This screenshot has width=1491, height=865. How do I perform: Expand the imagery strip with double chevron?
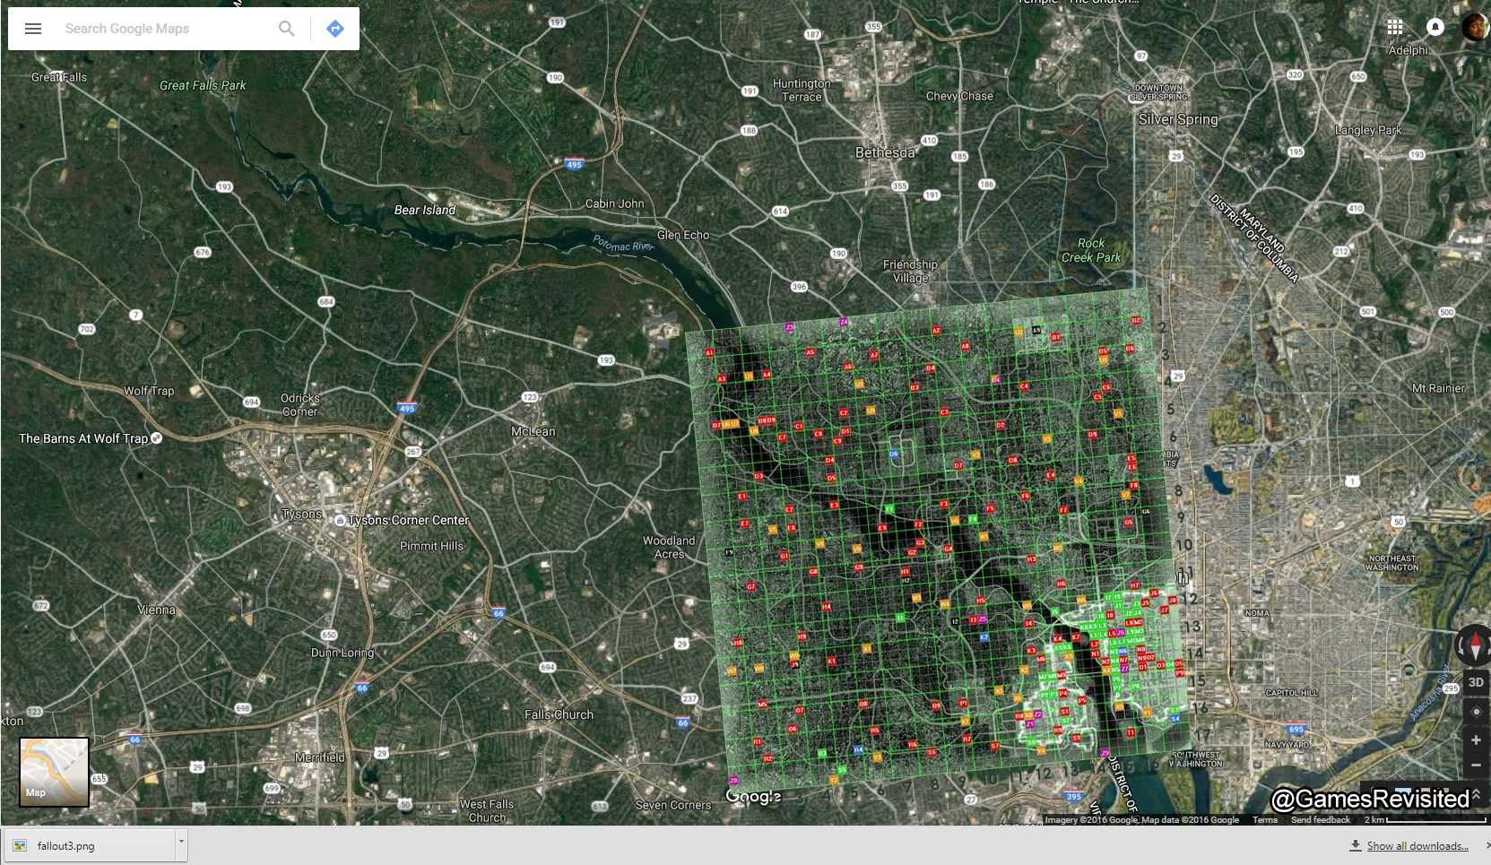click(x=1476, y=795)
